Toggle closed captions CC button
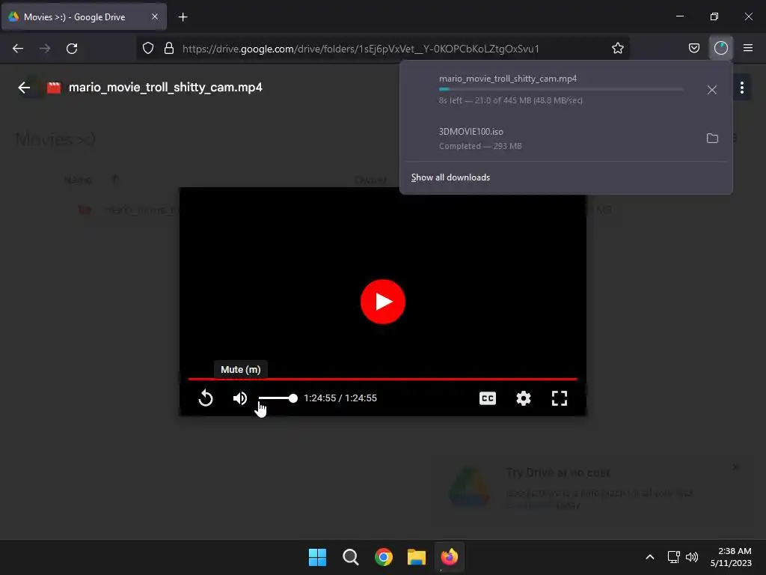 point(488,398)
